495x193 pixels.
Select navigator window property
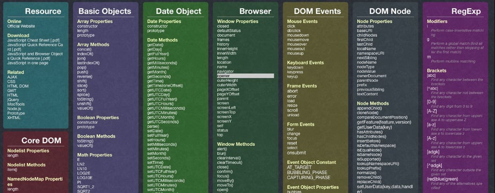click(x=225, y=72)
